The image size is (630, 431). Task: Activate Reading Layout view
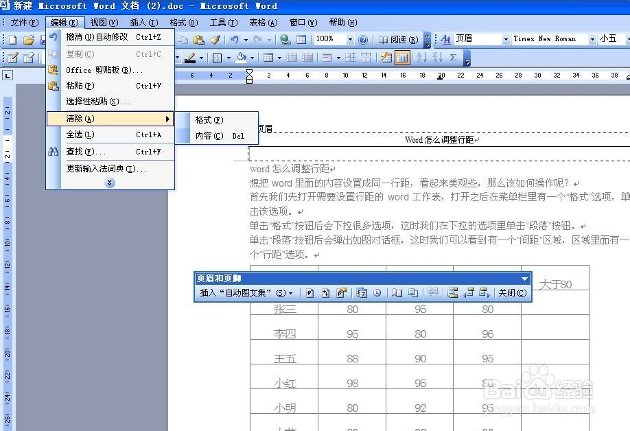pyautogui.click(x=400, y=39)
